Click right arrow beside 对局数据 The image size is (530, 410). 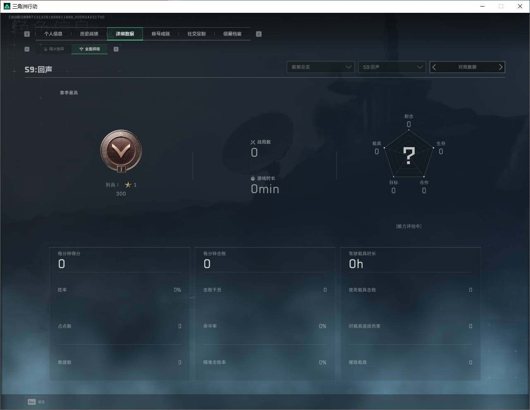[x=501, y=67]
